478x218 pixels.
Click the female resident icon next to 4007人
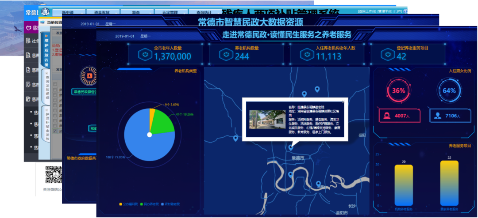point(386,116)
